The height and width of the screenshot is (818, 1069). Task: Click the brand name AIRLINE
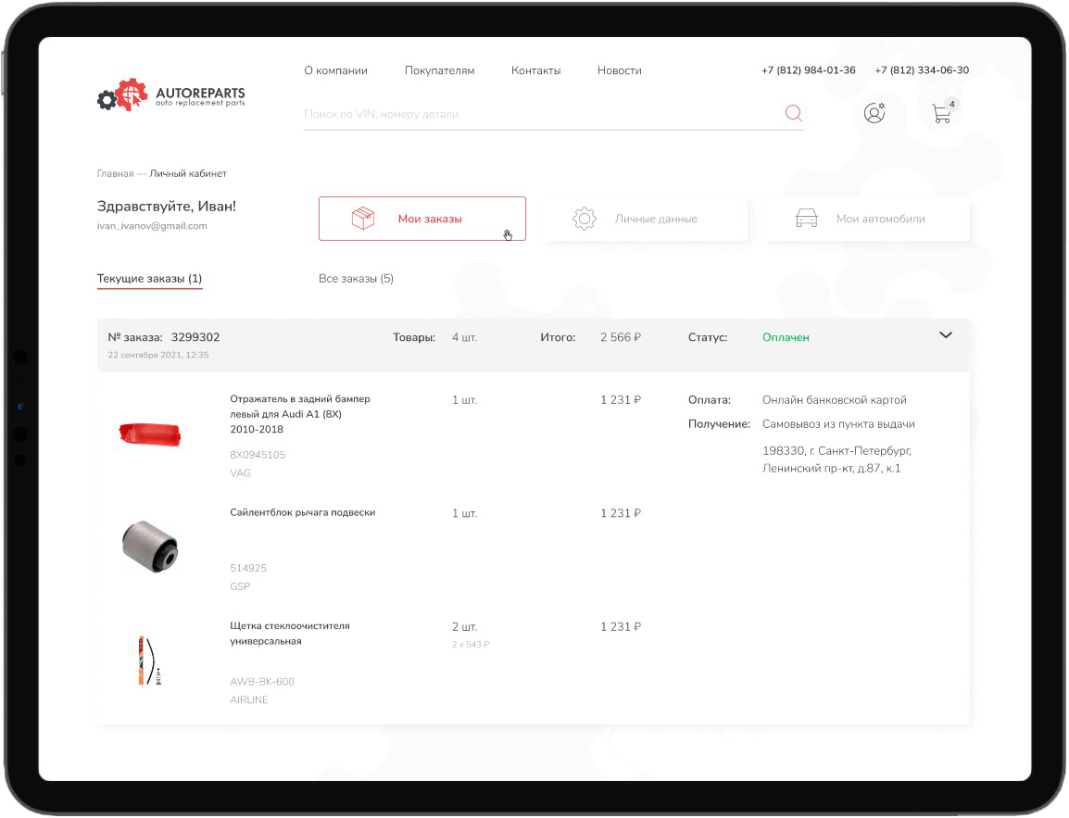(249, 700)
